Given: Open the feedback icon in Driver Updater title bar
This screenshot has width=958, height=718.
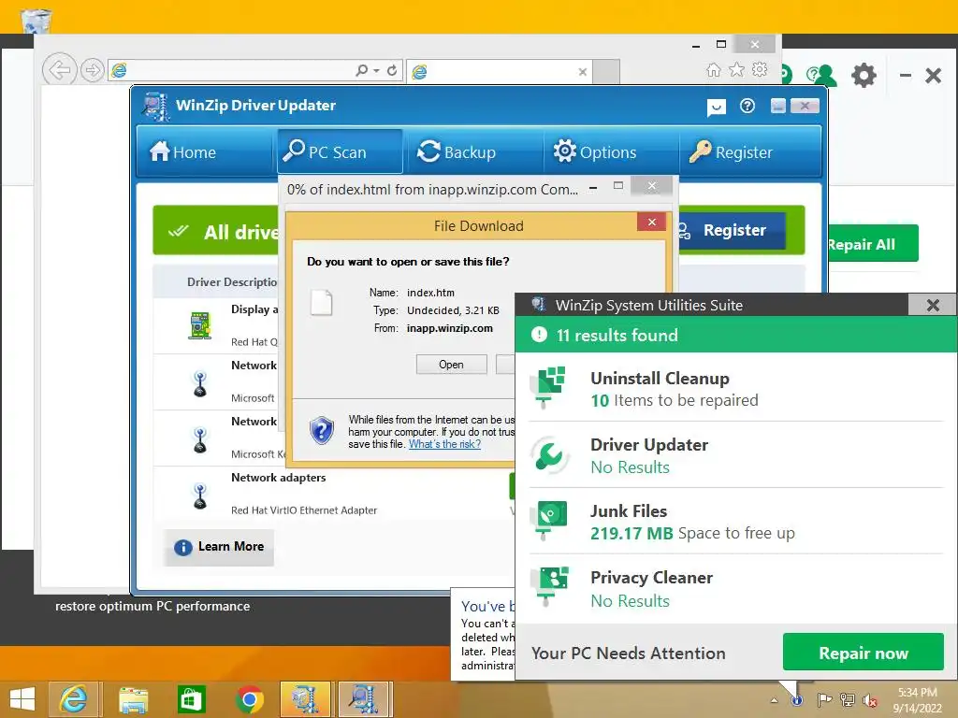Looking at the screenshot, I should pyautogui.click(x=716, y=107).
